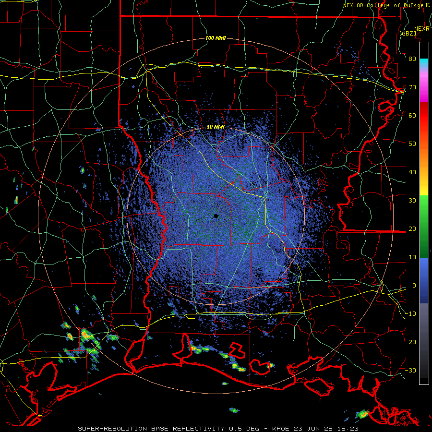Click the 70 value on the dBZ scale
432x432 pixels.
[412, 87]
